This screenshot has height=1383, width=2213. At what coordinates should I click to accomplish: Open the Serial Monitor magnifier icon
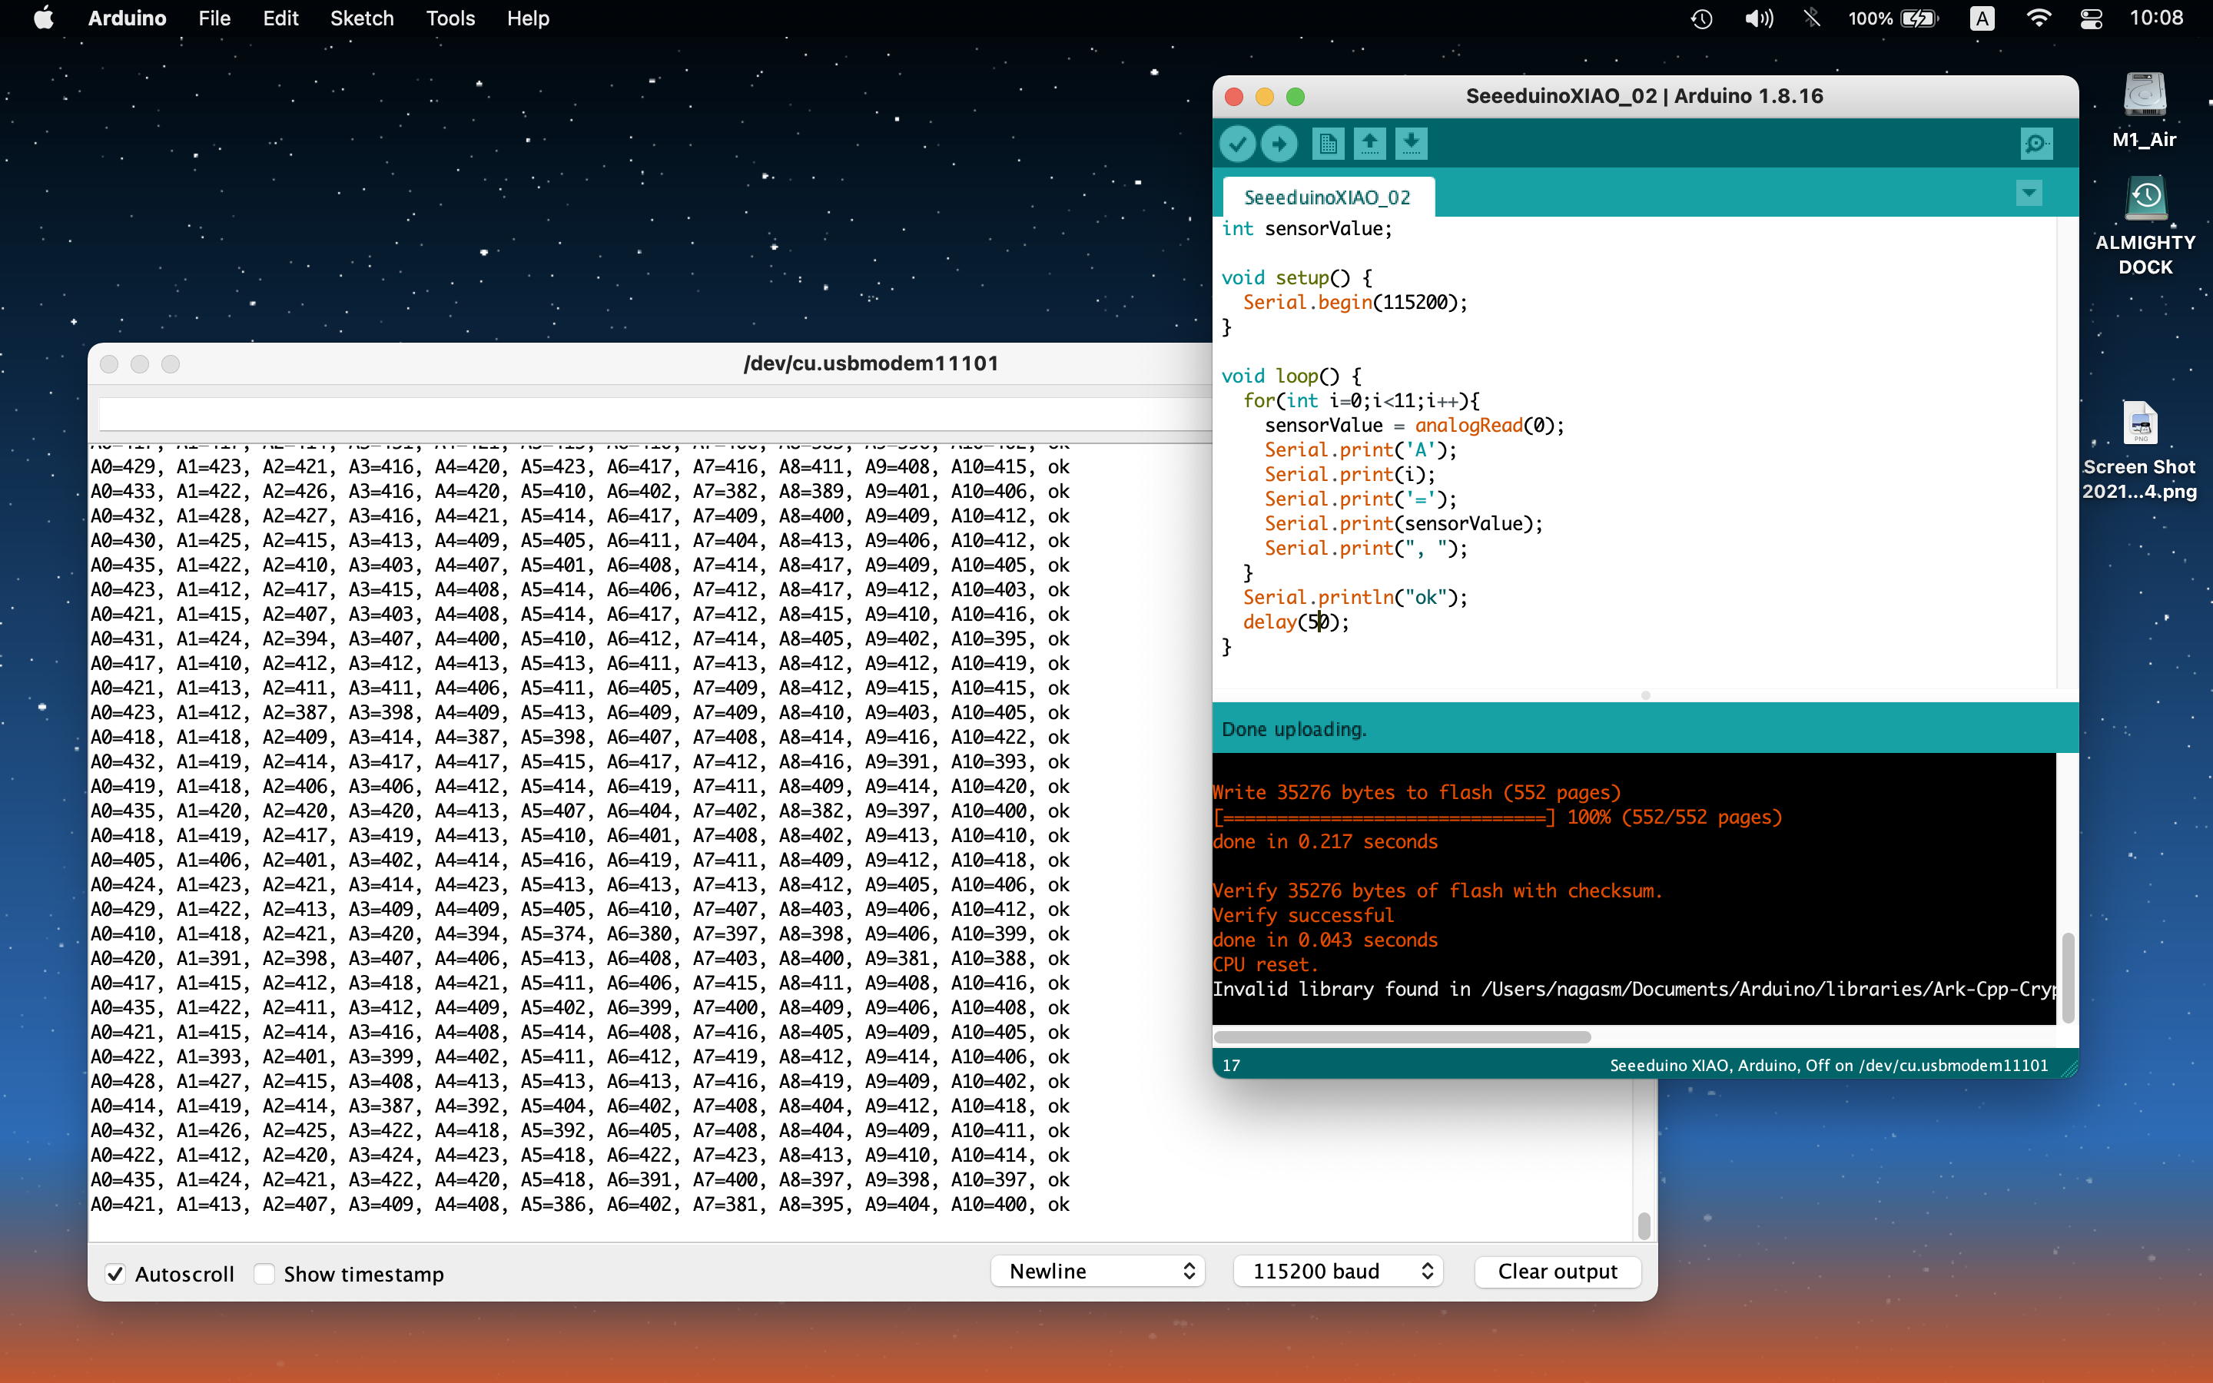pos(2035,144)
